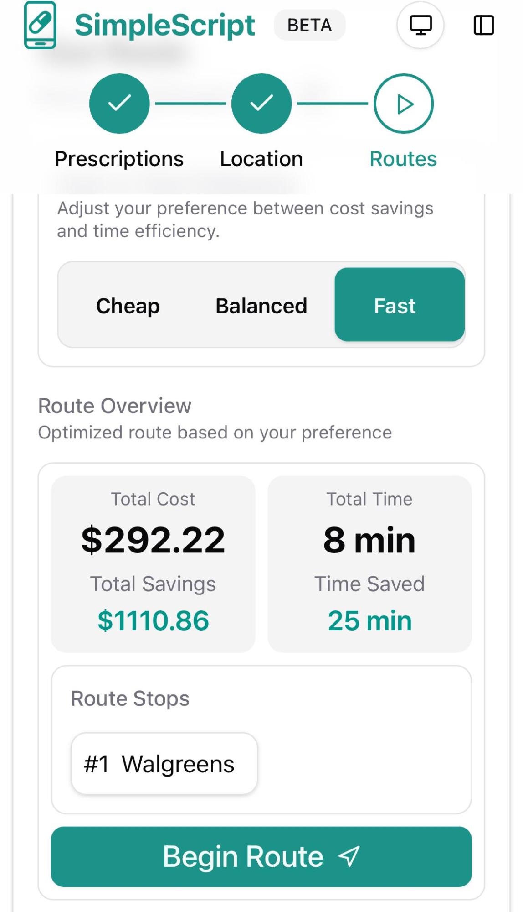Toggle the sidebar panel icon
Viewport: 523px width, 912px height.
[483, 25]
